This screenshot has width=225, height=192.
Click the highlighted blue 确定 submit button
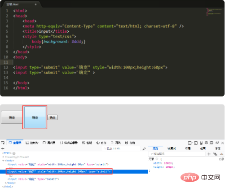pos(35,118)
